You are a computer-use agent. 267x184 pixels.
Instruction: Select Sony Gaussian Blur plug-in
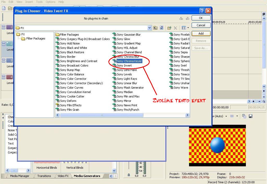(x=129, y=35)
